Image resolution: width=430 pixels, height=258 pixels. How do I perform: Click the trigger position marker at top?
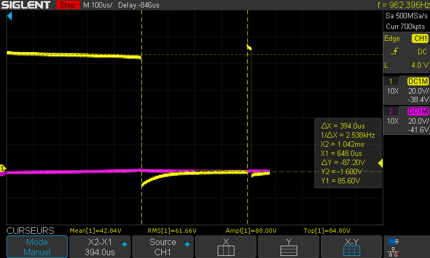pos(9,18)
